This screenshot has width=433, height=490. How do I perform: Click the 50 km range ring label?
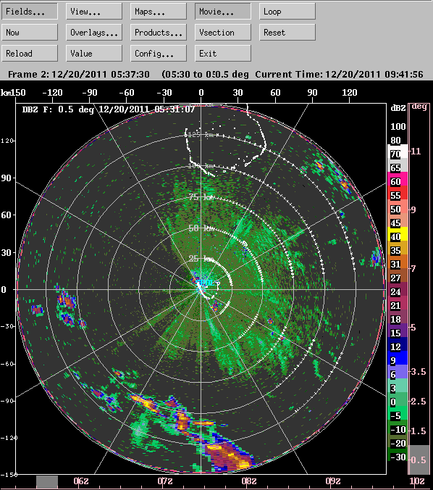[x=201, y=228]
